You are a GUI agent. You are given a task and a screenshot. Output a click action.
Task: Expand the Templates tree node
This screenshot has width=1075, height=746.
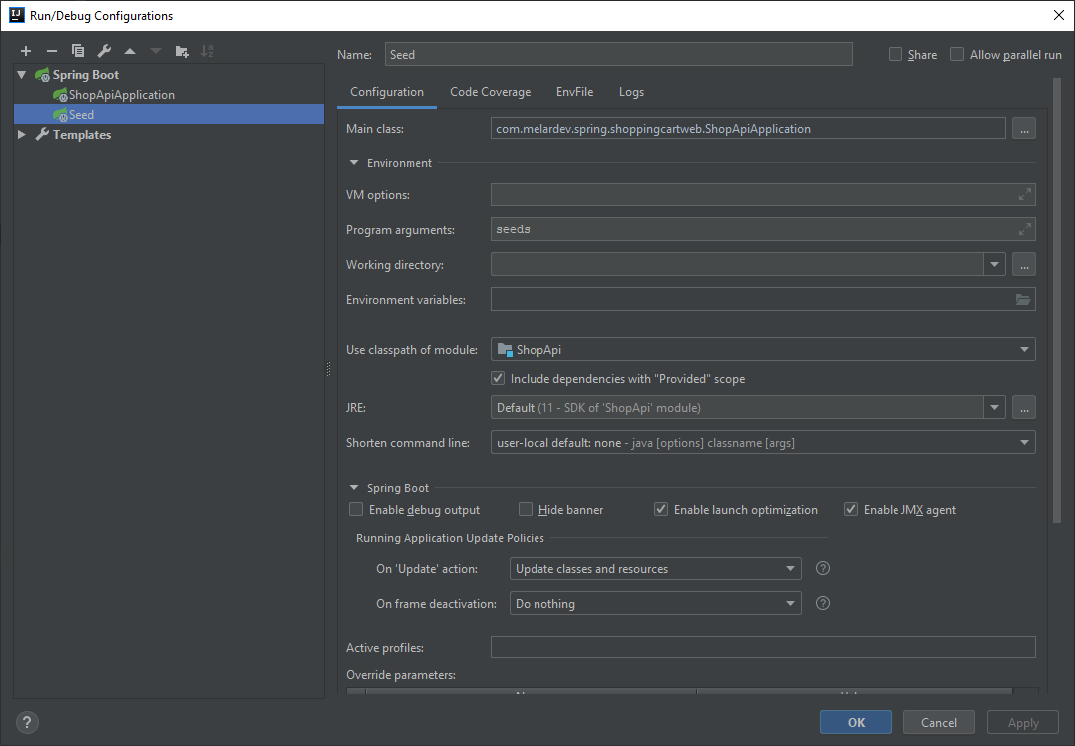22,135
